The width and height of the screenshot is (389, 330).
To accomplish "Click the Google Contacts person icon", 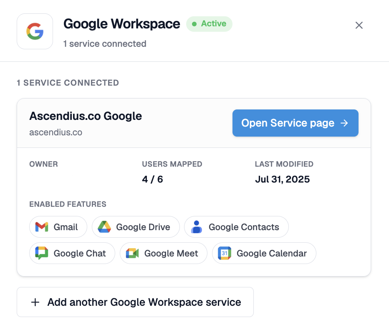I will (x=197, y=227).
